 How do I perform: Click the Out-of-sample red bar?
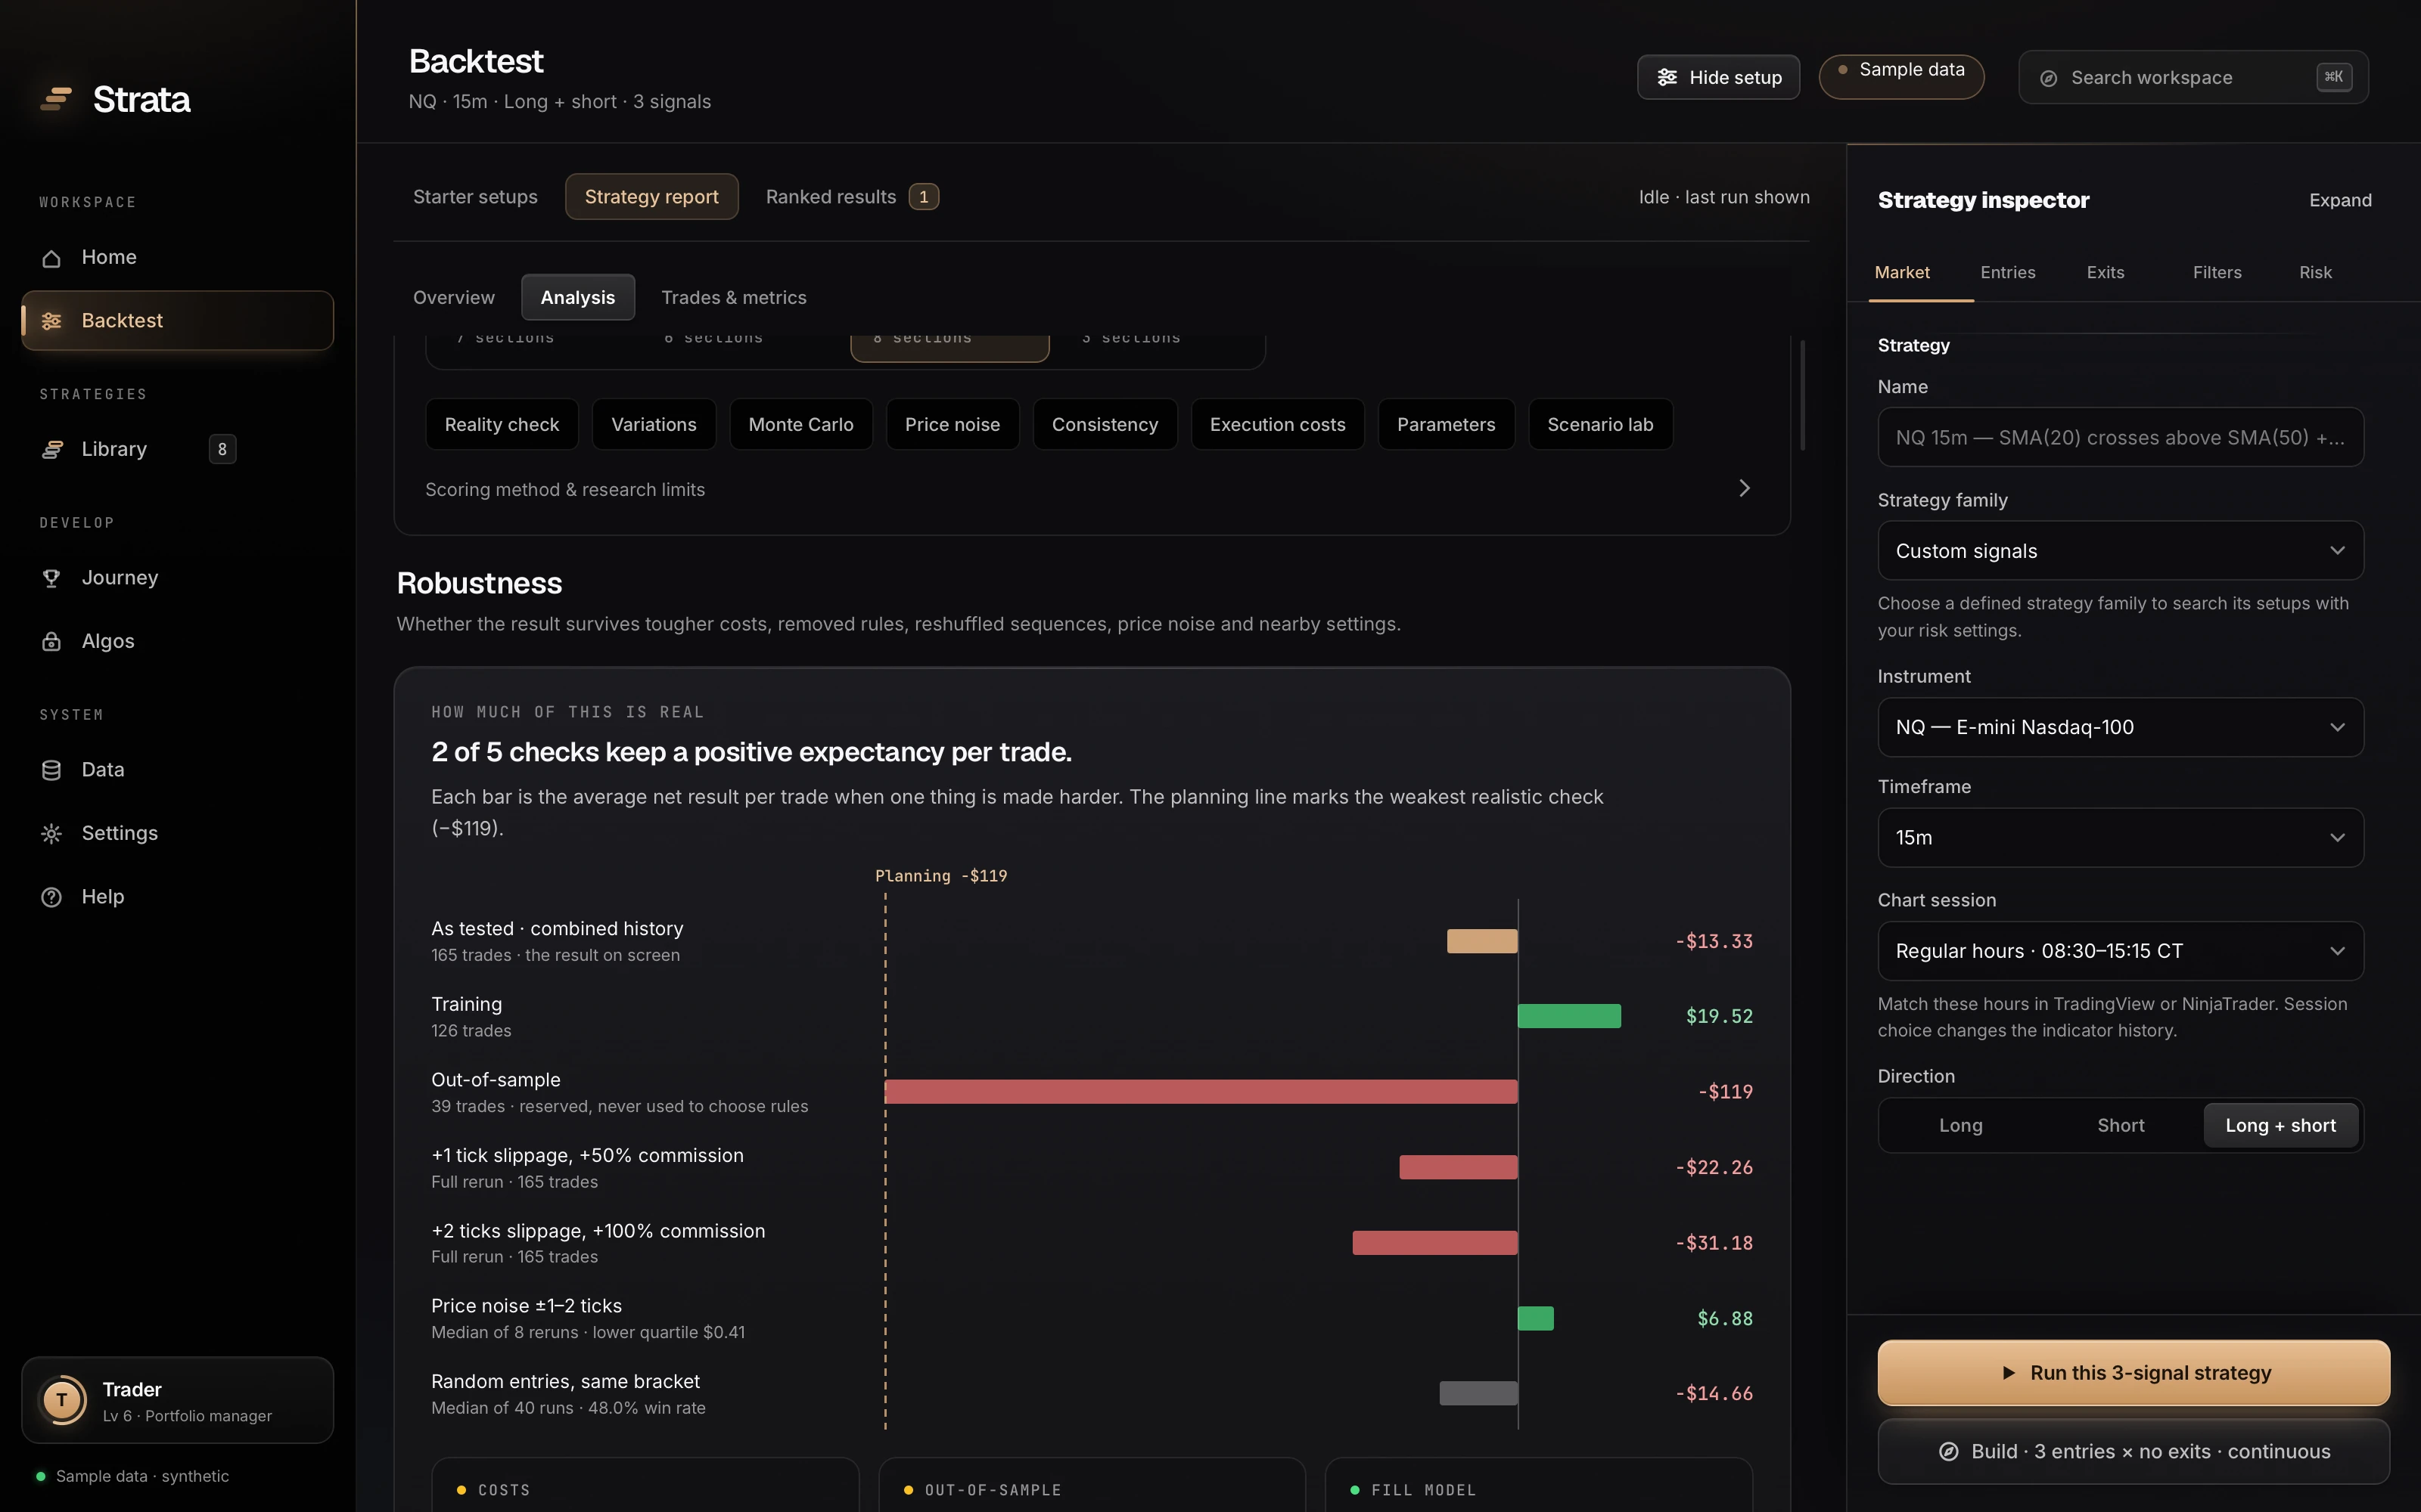point(1201,1092)
